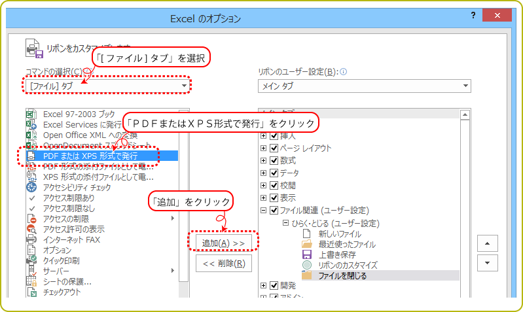
Task: Expand the 校閲 tree node
Action: coord(264,185)
